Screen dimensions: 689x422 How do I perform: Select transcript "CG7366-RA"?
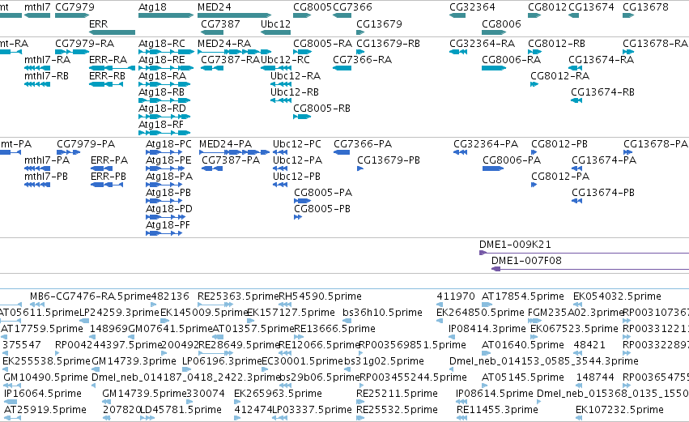click(x=363, y=60)
